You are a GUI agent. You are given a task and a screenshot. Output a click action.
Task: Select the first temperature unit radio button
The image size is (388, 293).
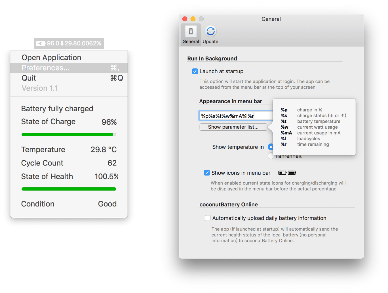270,147
